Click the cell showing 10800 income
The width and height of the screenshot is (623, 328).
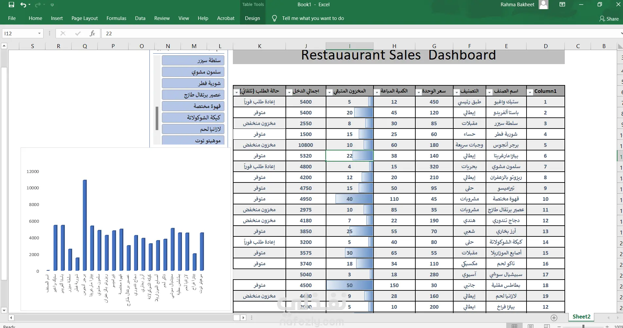coord(306,145)
